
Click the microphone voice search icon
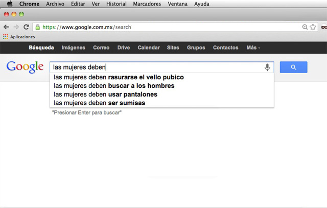[x=267, y=67]
